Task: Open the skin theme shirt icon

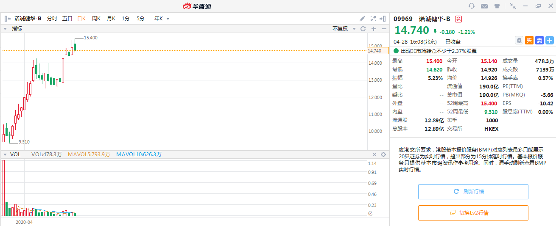Action: 497,6
